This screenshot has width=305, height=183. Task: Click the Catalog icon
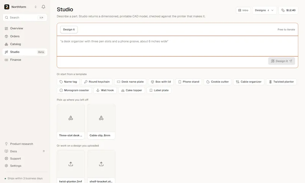[6, 44]
